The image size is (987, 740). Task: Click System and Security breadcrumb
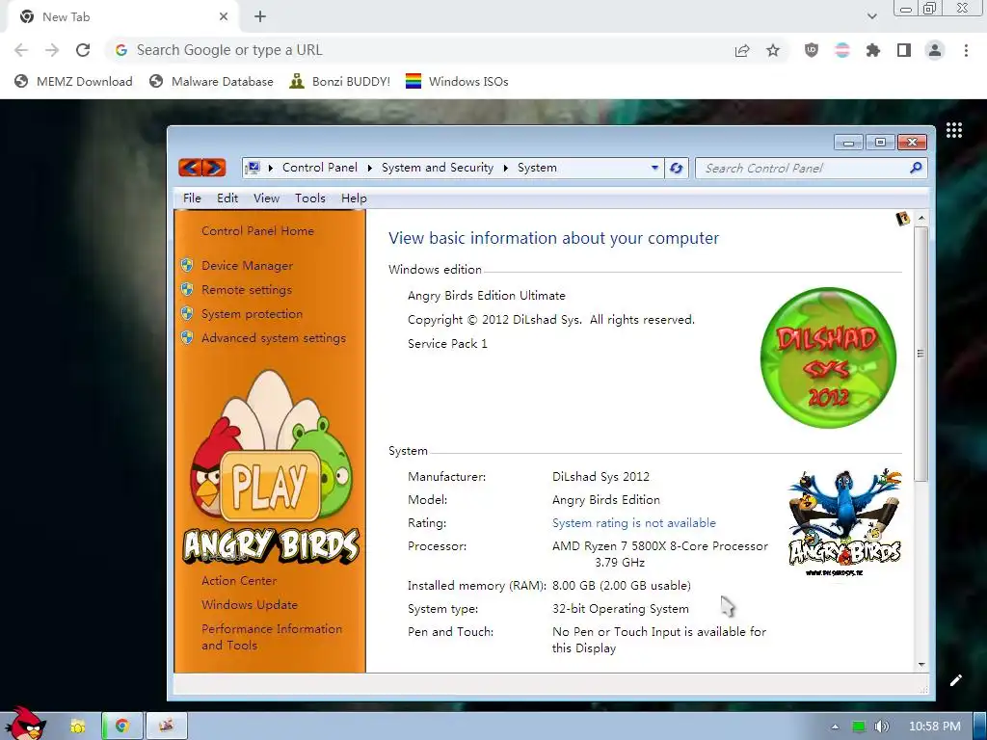438,168
